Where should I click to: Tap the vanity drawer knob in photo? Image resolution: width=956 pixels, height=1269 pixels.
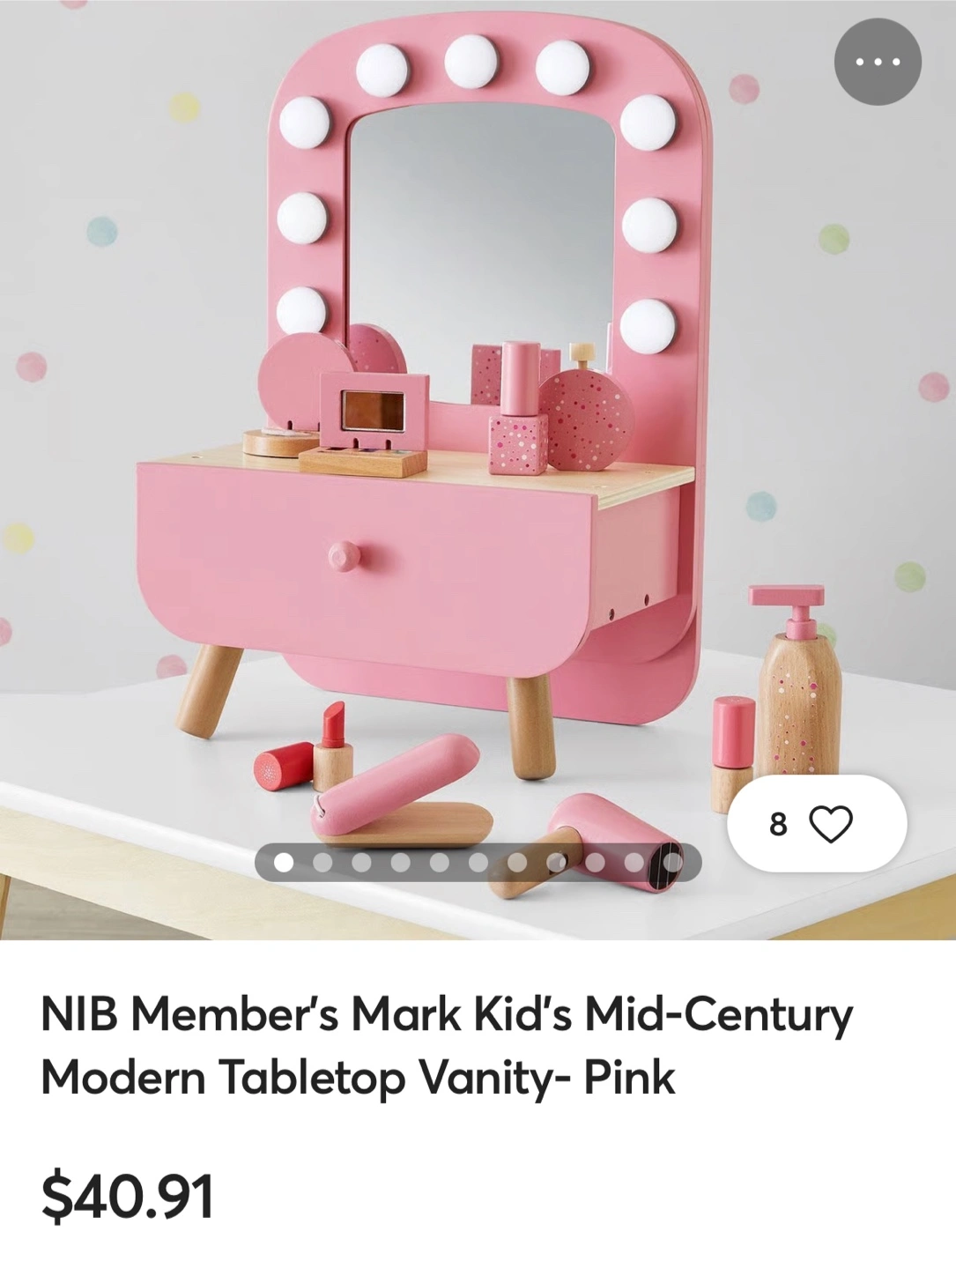pyautogui.click(x=344, y=555)
